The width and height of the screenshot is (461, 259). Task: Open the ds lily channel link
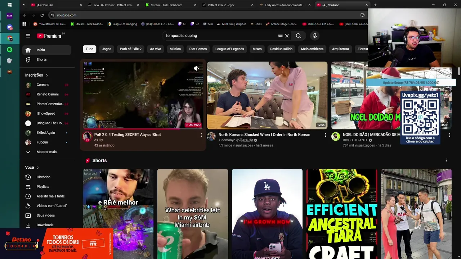click(98, 140)
